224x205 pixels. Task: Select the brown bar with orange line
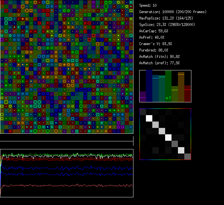(x=181, y=87)
